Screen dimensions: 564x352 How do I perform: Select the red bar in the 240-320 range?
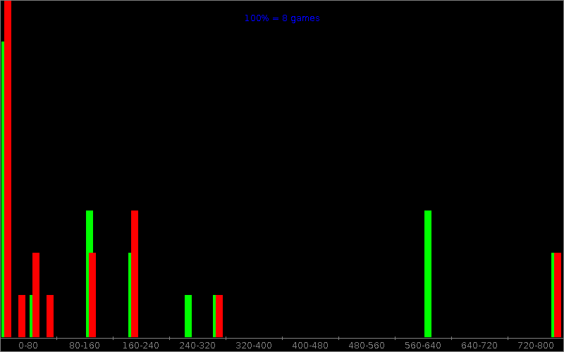click(x=219, y=316)
